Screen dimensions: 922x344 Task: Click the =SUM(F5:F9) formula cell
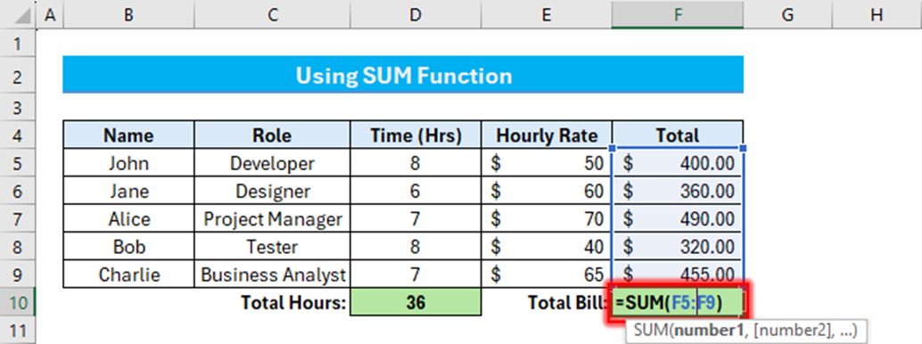coord(678,302)
